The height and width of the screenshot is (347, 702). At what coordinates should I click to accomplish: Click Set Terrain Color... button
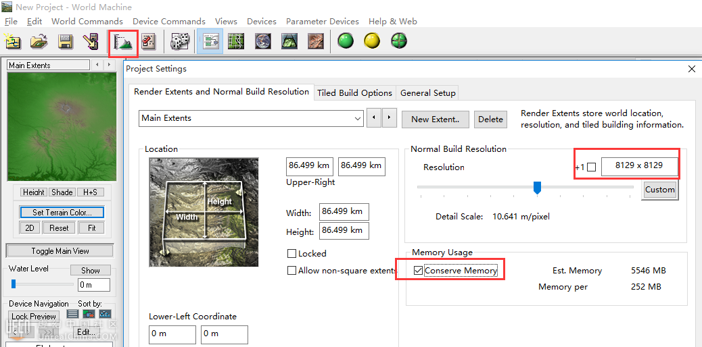click(x=62, y=213)
